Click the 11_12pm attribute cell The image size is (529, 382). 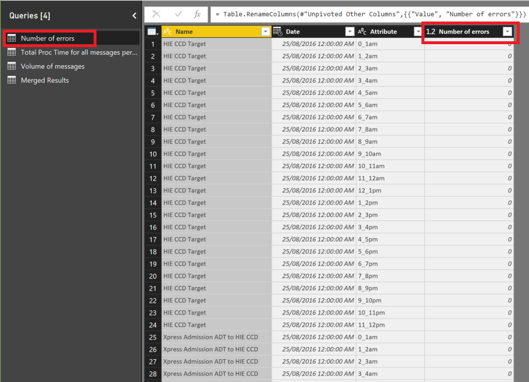click(390, 325)
